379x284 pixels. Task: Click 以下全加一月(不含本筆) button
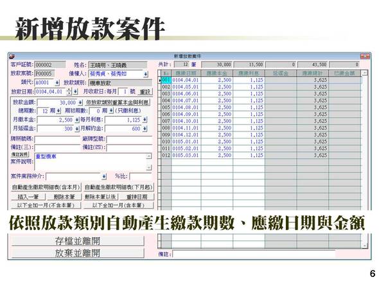[x=46, y=206]
